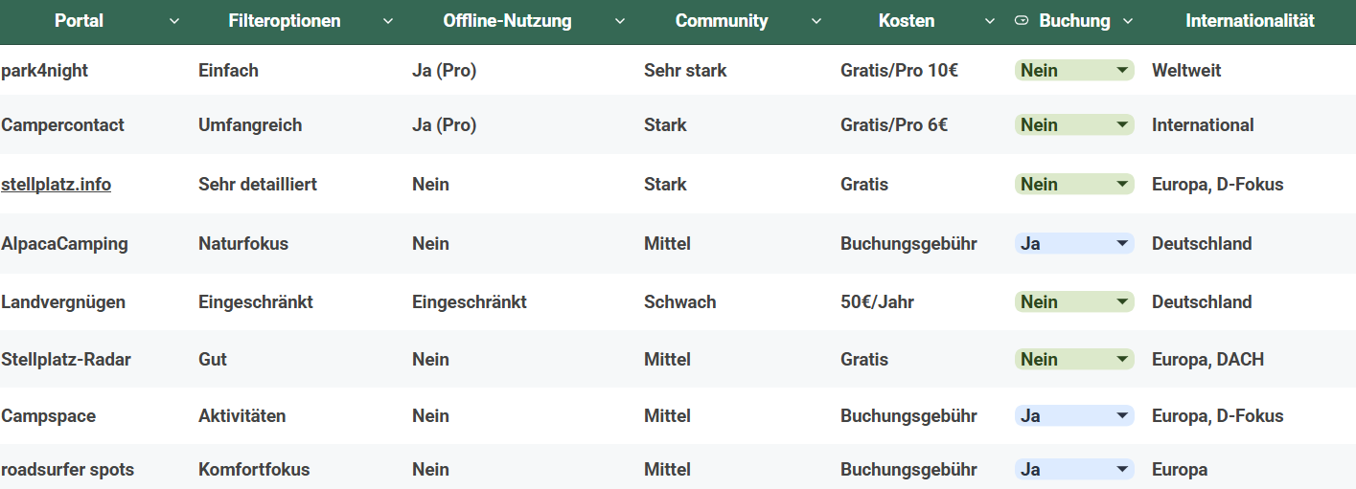Open the Community column filter chevron
Image resolution: width=1356 pixels, height=489 pixels.
click(x=816, y=21)
